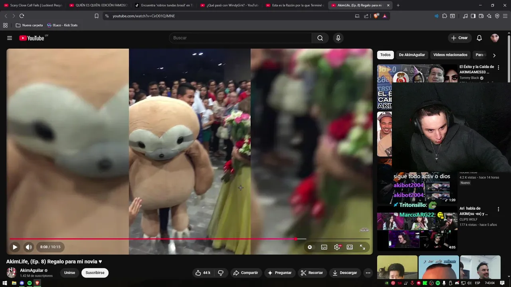Switch to roblox tundas brasil TikTok tab
The image size is (511, 287).
coord(164,5)
